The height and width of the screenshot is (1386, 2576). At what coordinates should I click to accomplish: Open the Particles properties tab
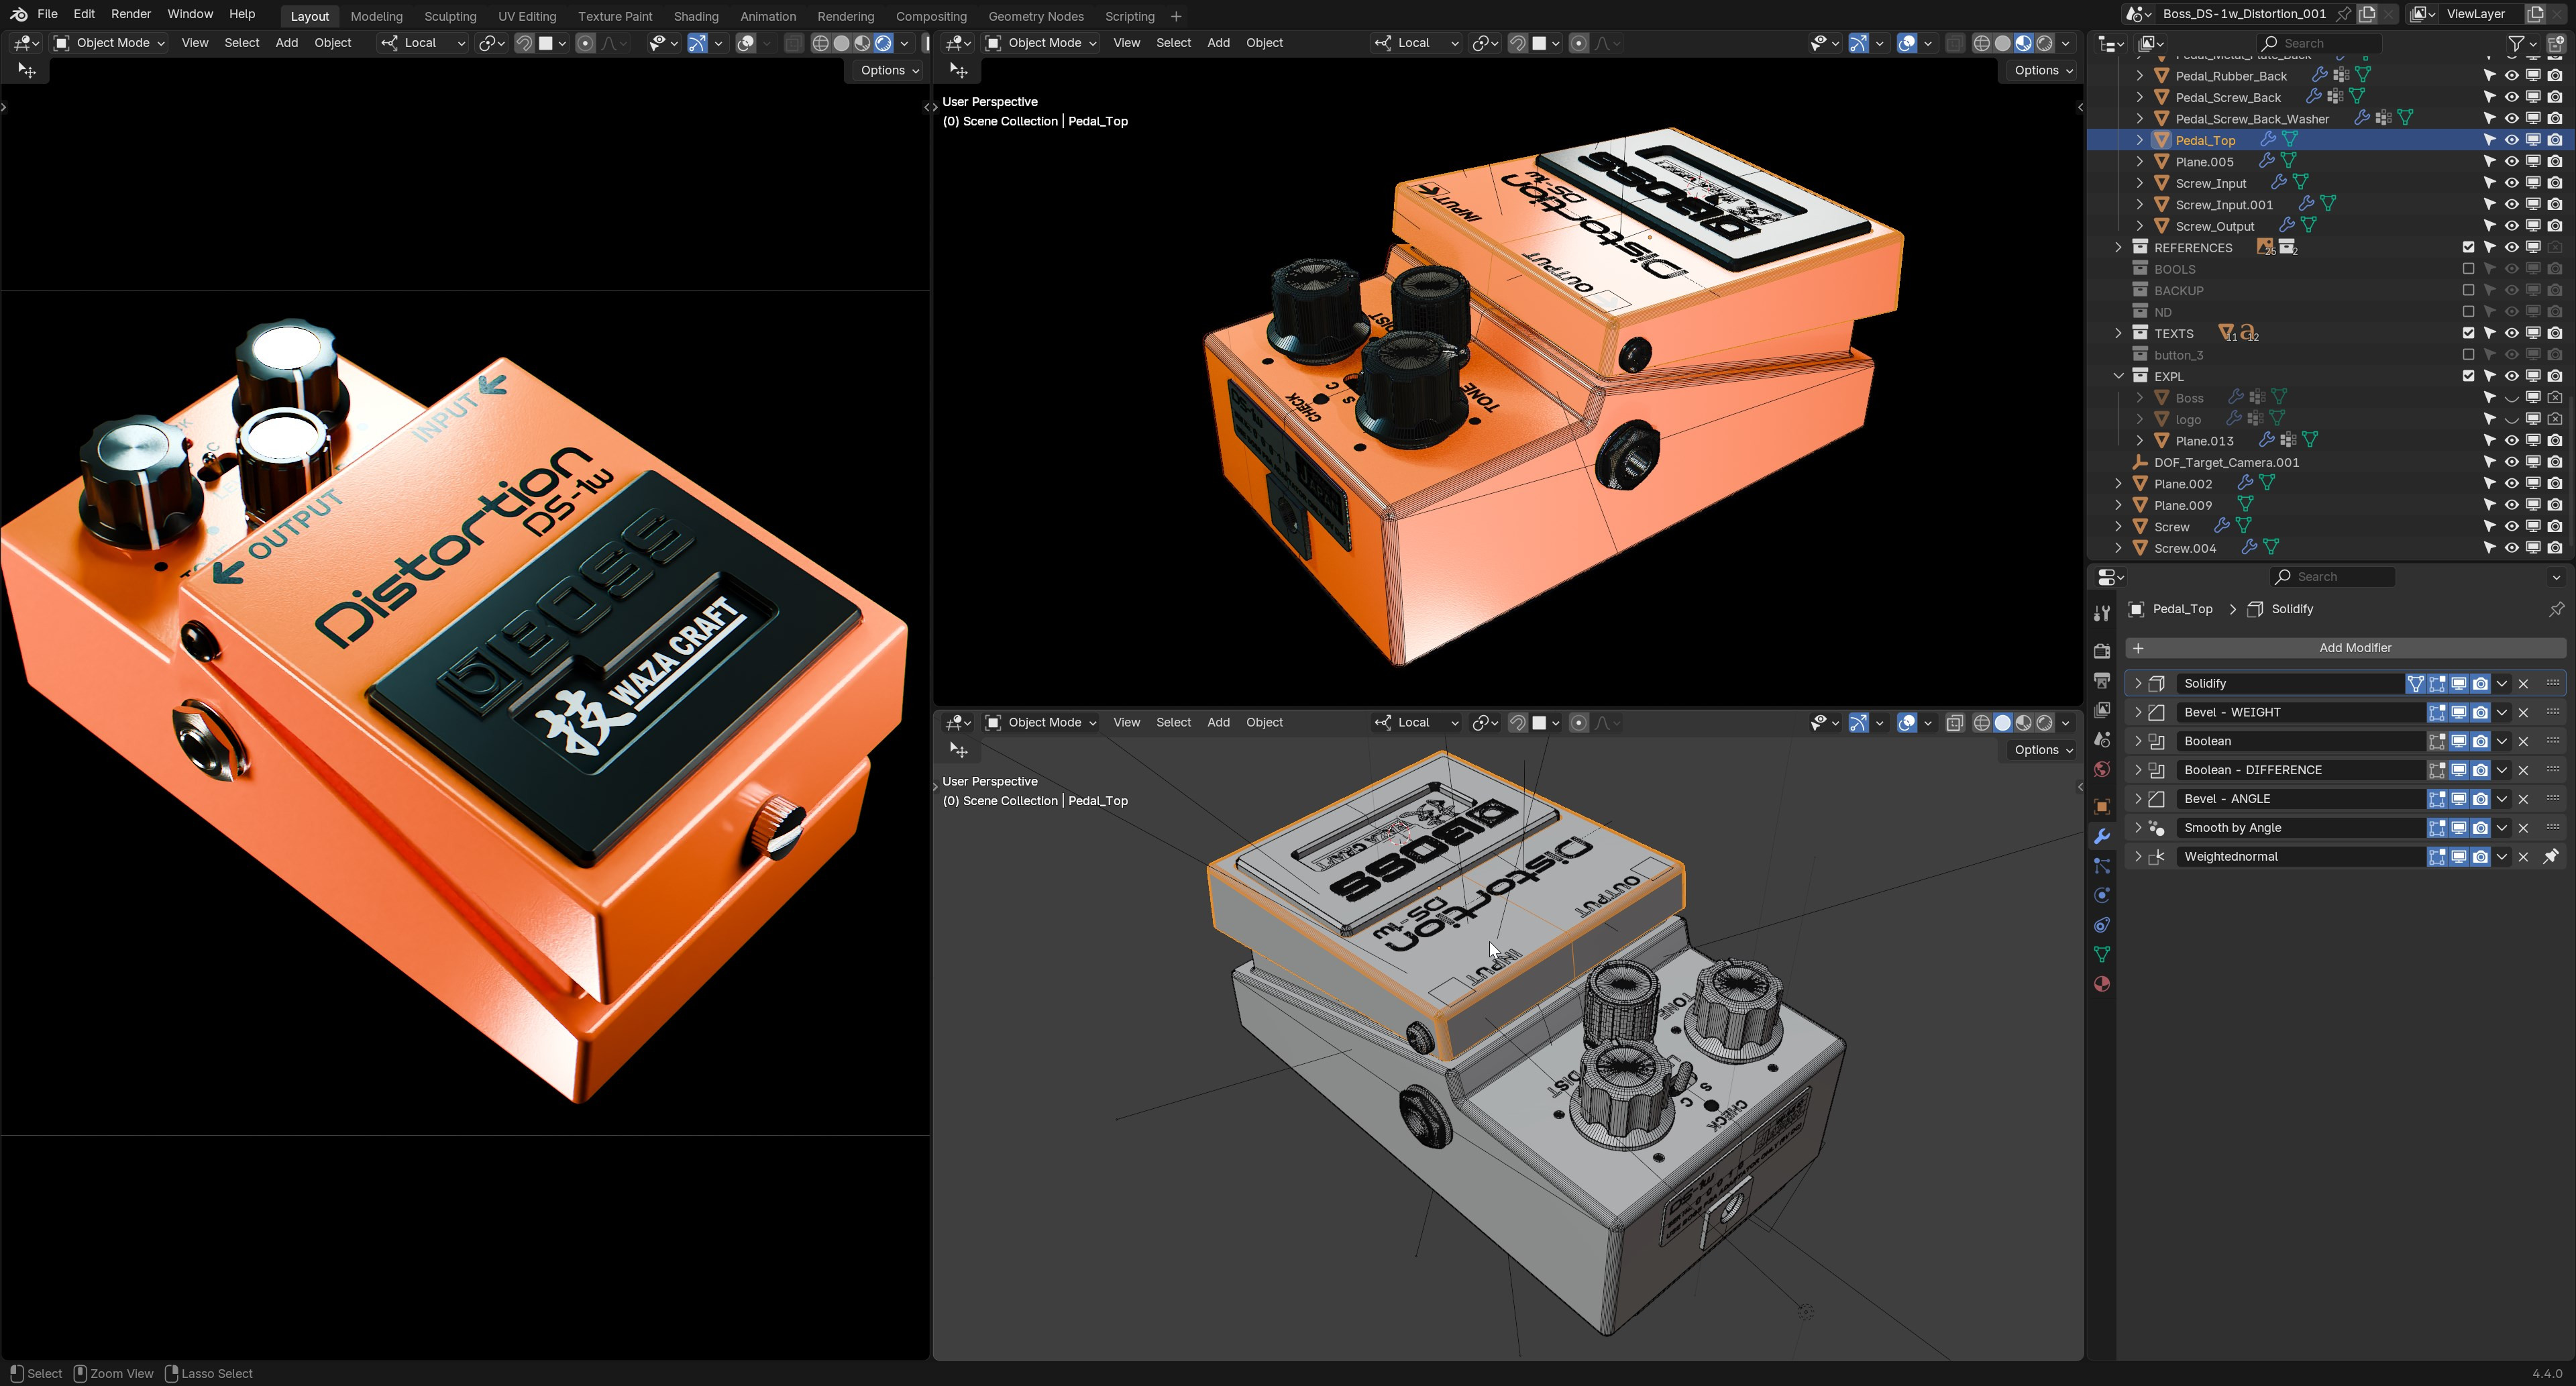2102,866
